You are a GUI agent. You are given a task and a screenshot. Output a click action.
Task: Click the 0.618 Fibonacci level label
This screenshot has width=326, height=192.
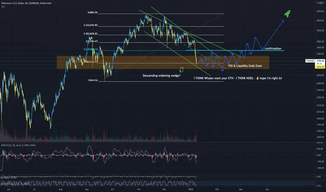91,50
